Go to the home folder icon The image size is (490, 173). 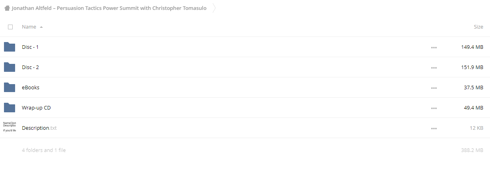coord(7,8)
